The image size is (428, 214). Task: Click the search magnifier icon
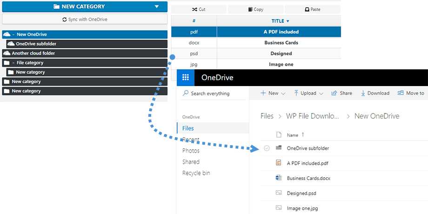(186, 94)
